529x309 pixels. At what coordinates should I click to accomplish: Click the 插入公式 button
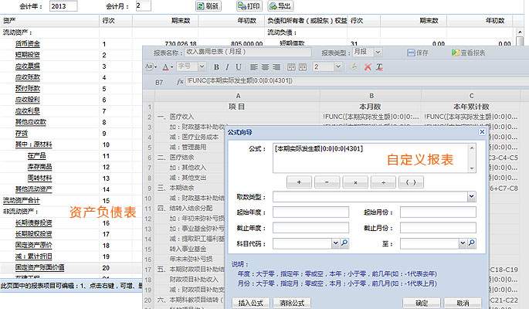pyautogui.click(x=249, y=303)
